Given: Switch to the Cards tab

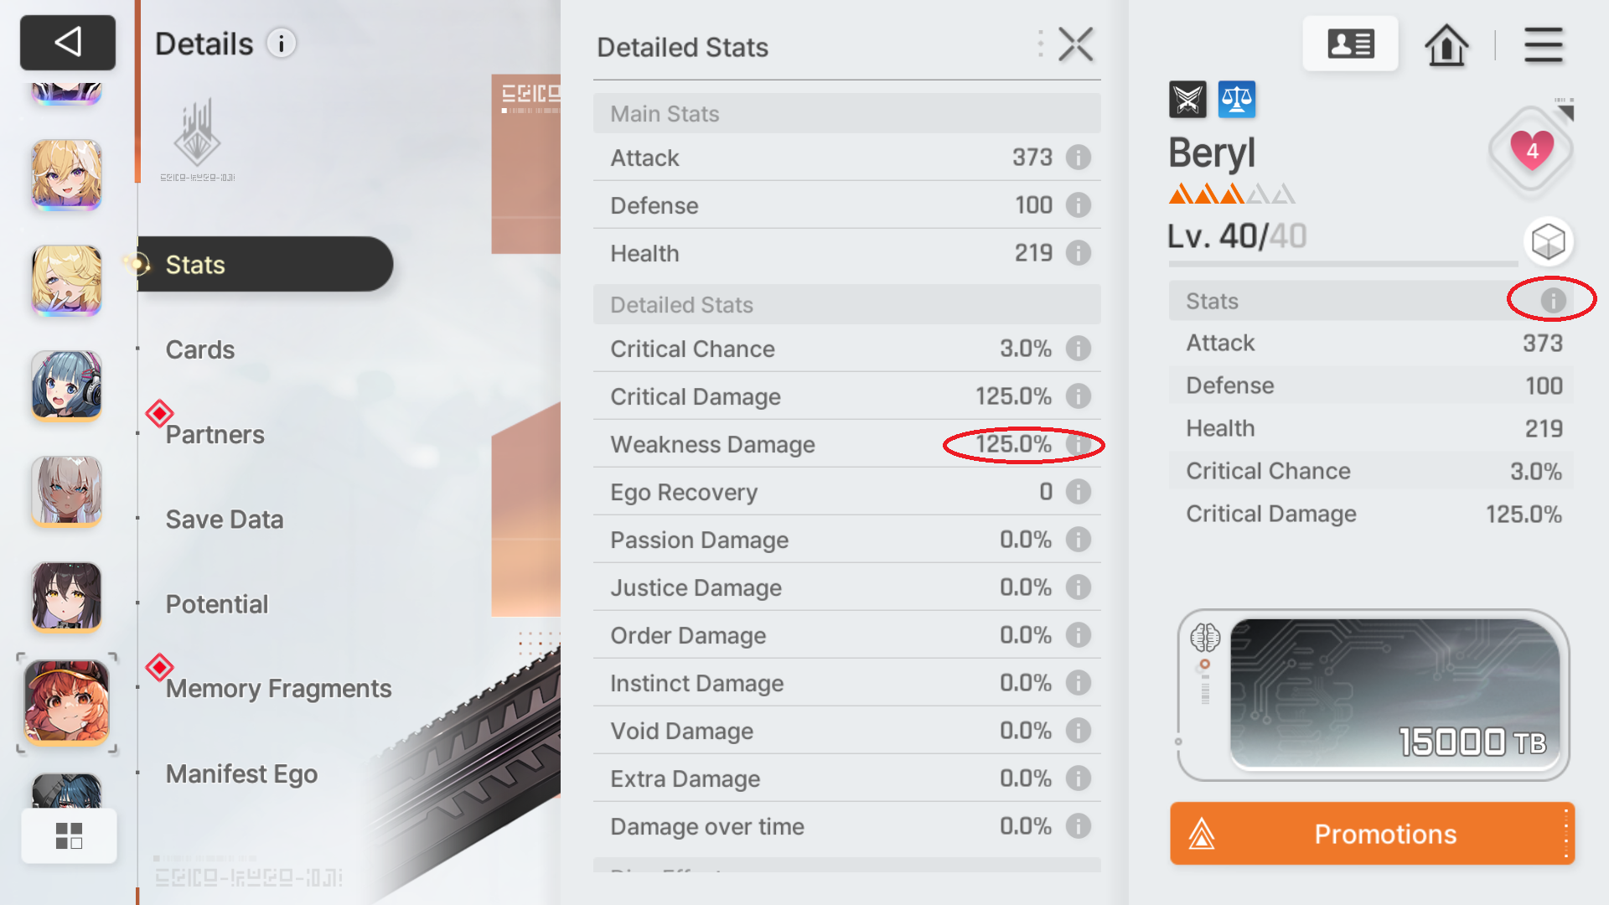Looking at the screenshot, I should (x=200, y=349).
